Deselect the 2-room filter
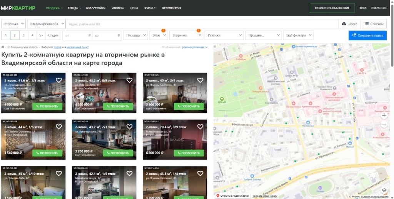Image resolution: width=394 pixels, height=199 pixels. 15,35
